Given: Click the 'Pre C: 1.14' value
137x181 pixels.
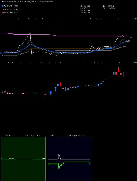Looking at the screenshot, I should tap(85, 13).
